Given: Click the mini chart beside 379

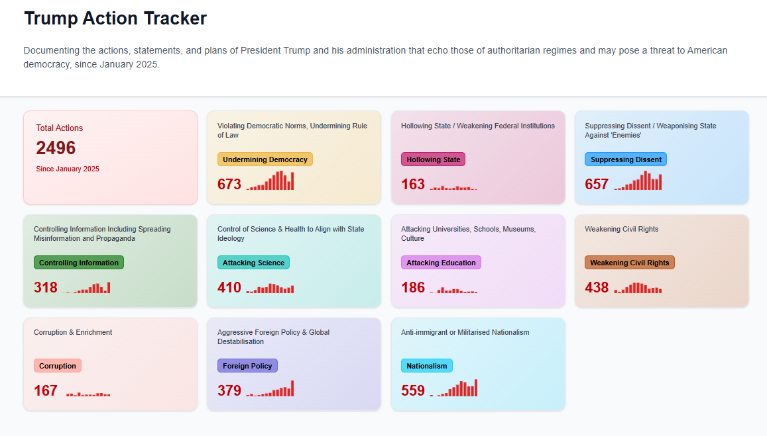Looking at the screenshot, I should coord(270,388).
